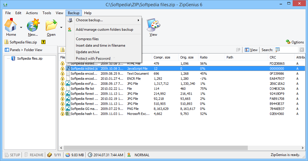
Task: Click the 9.83 MB size status icon
Action: coord(68,155)
